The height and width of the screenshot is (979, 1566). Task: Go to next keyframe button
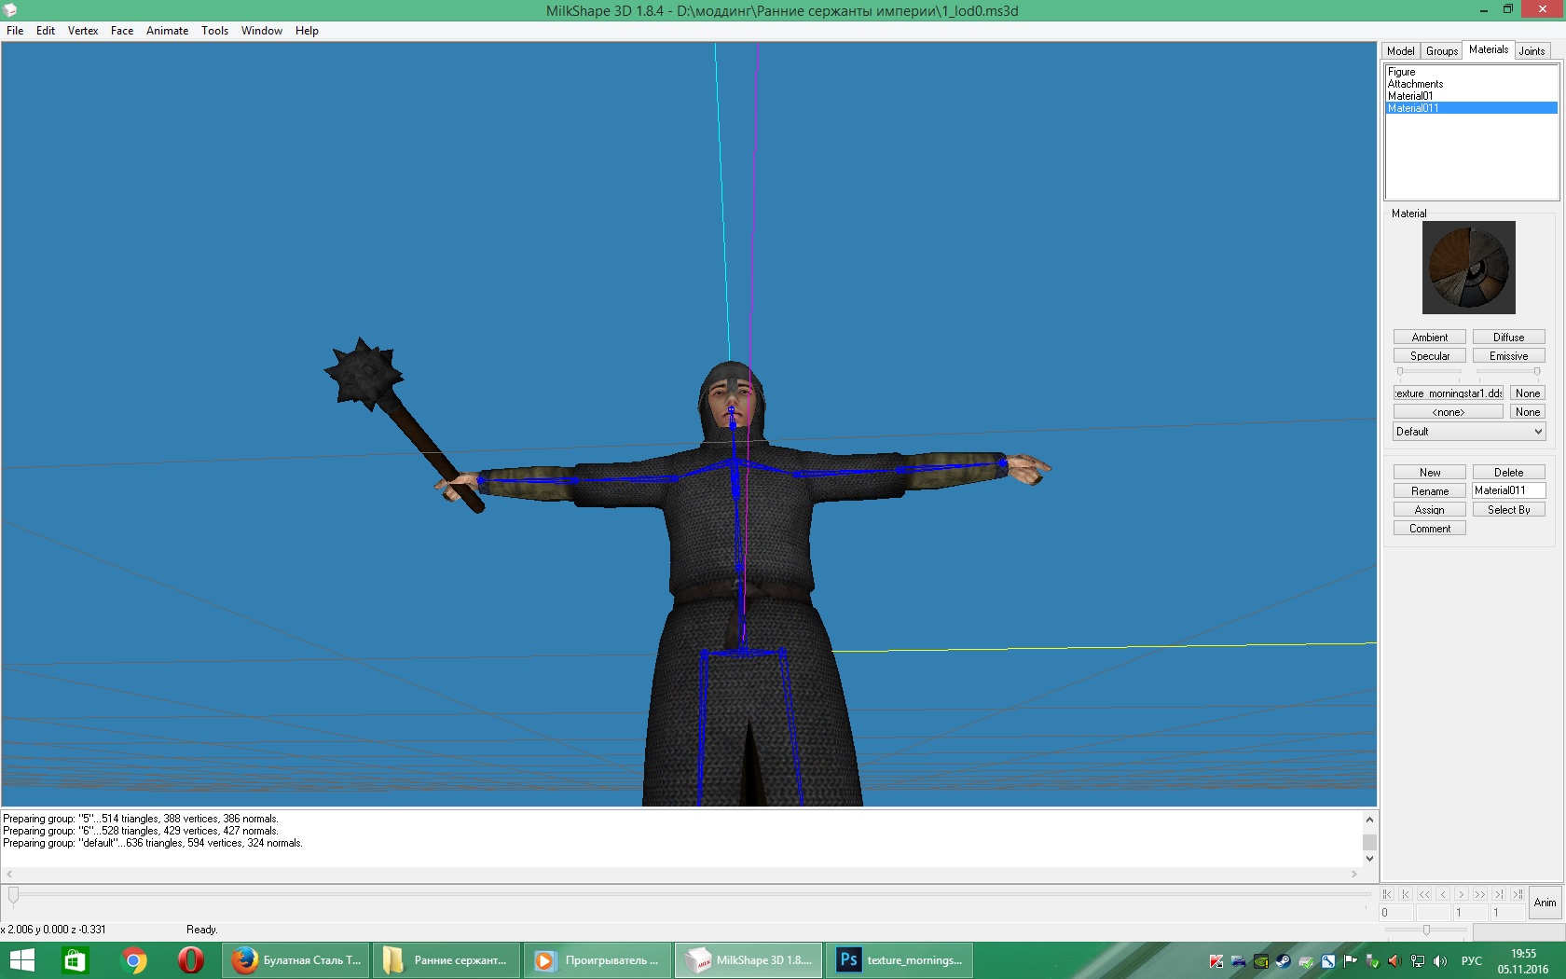click(1499, 894)
